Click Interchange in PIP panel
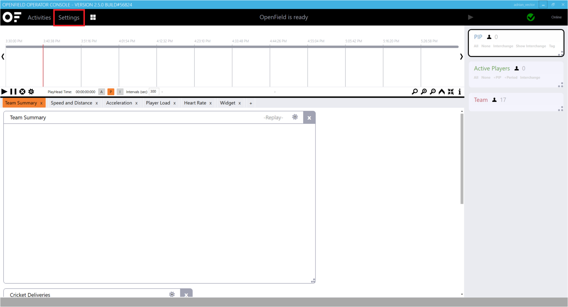The image size is (568, 307). tap(503, 46)
